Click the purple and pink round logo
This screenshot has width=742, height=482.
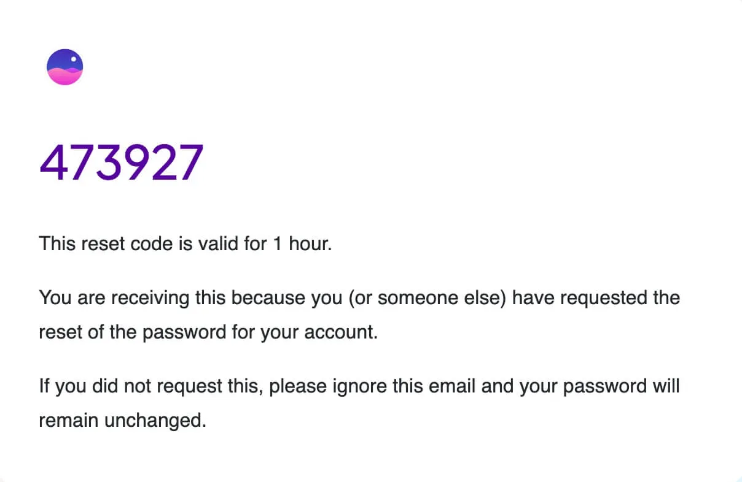65,67
